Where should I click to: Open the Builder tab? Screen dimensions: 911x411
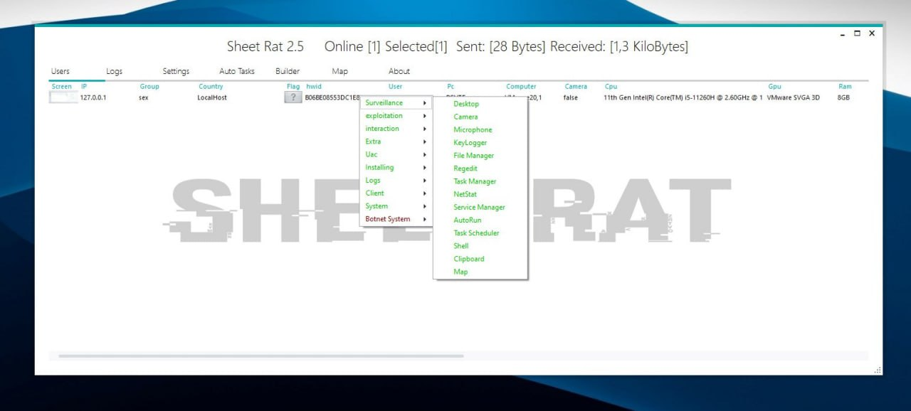coord(288,71)
